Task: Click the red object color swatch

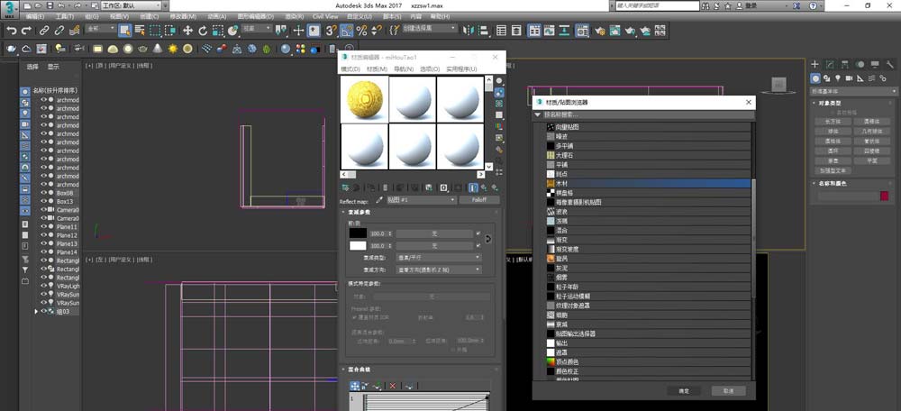Action: (885, 196)
